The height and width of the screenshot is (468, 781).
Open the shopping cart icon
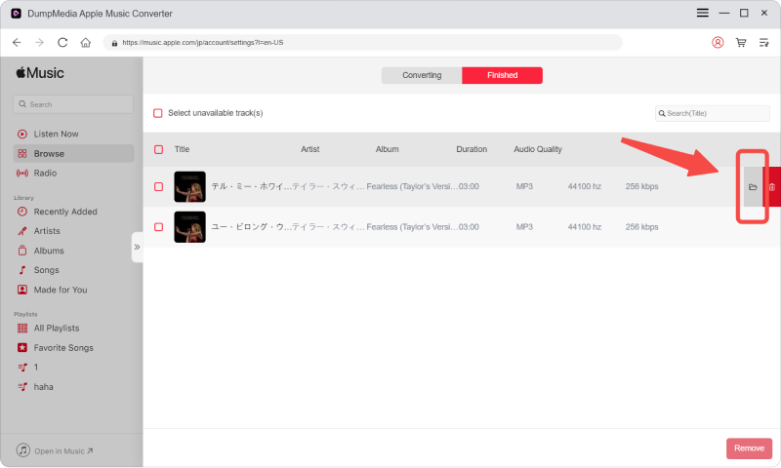pyautogui.click(x=741, y=43)
